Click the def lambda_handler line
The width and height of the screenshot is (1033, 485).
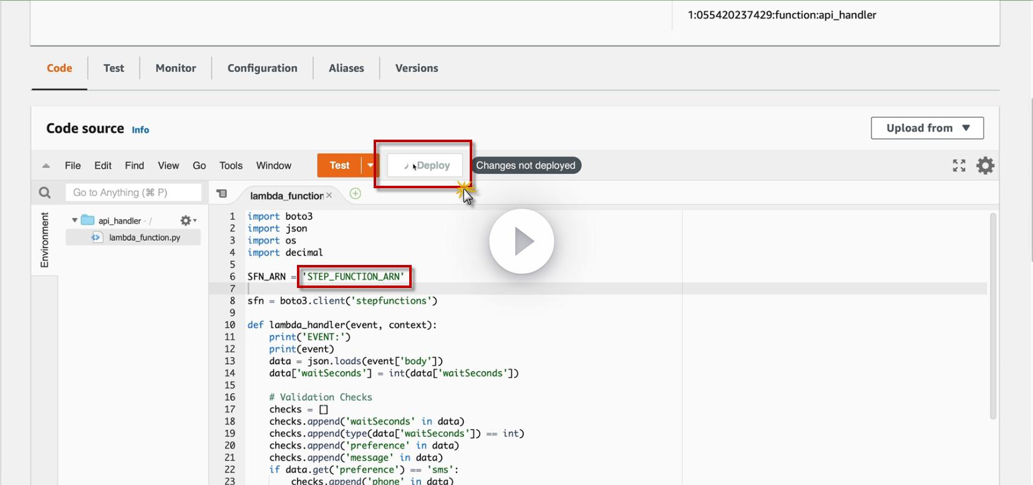pos(342,325)
